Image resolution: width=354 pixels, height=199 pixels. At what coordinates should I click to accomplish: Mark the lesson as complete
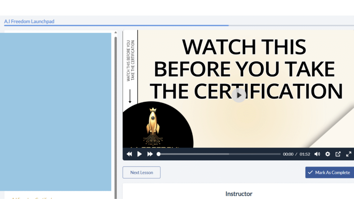point(329,172)
